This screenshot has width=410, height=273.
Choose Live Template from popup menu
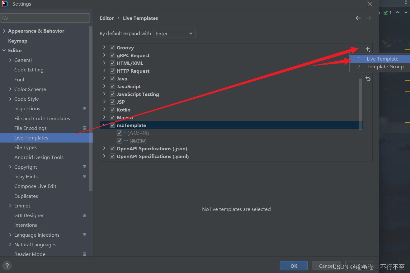coord(380,59)
